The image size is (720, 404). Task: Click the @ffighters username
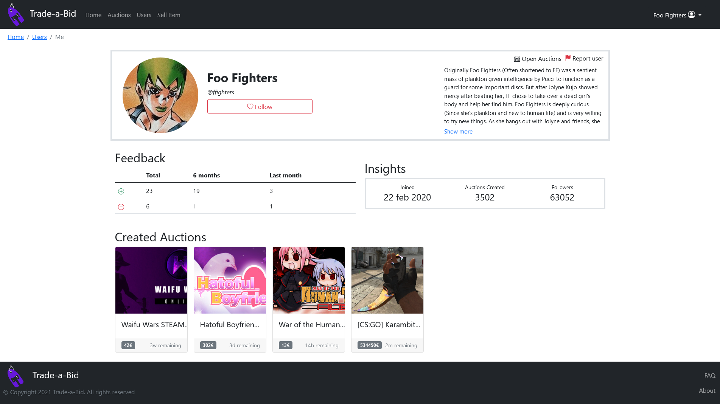[221, 92]
